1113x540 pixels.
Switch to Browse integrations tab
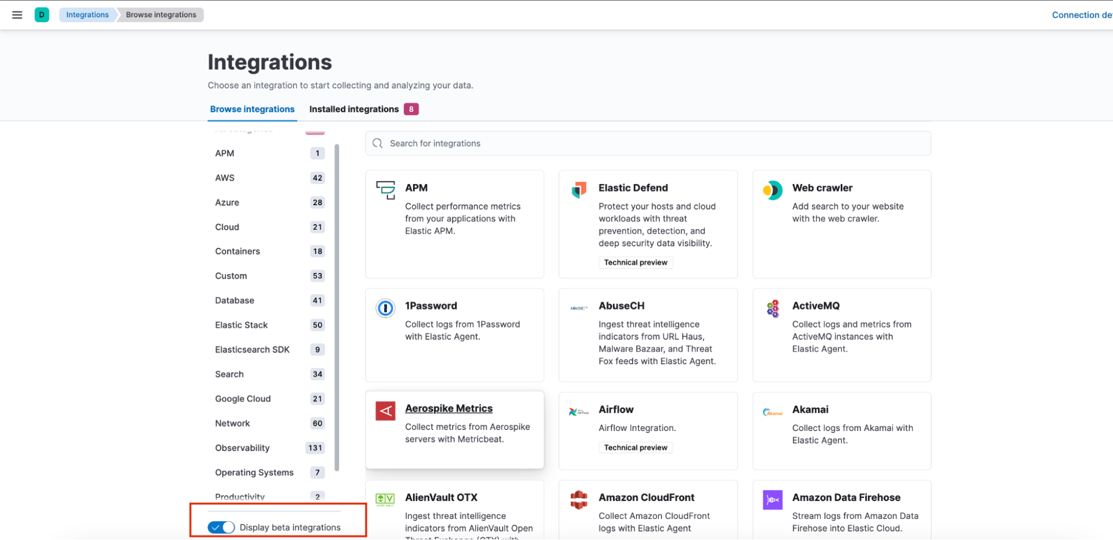[x=252, y=109]
